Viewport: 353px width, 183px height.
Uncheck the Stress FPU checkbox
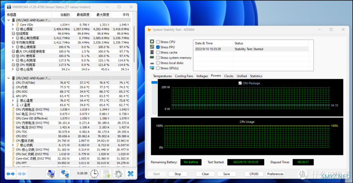pos(158,47)
